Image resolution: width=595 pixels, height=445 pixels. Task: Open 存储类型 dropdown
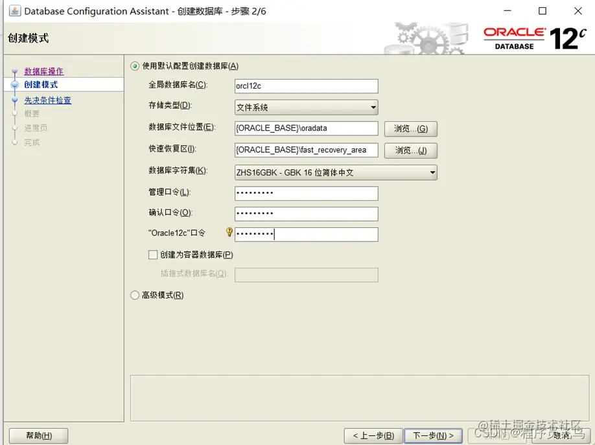[306, 108]
